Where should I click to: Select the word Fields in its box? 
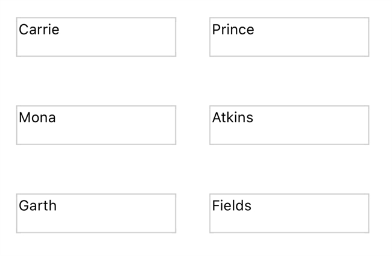tap(231, 205)
